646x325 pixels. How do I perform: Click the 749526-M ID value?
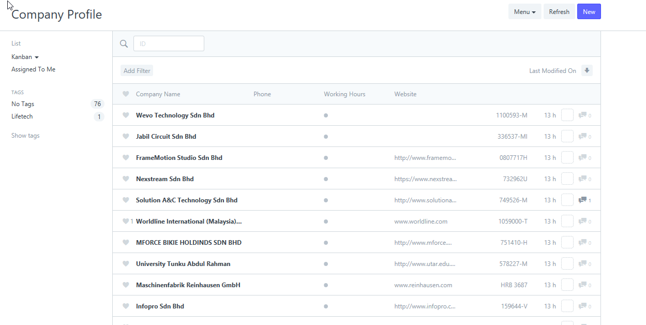tap(514, 200)
